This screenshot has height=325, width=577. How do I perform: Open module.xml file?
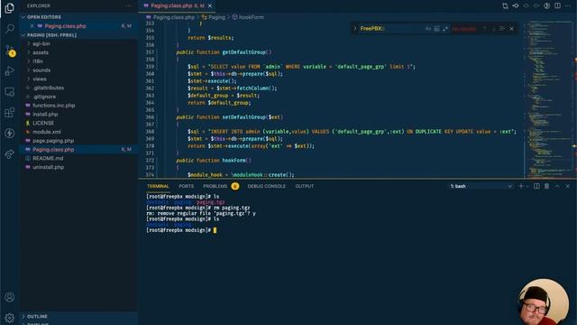pos(46,132)
